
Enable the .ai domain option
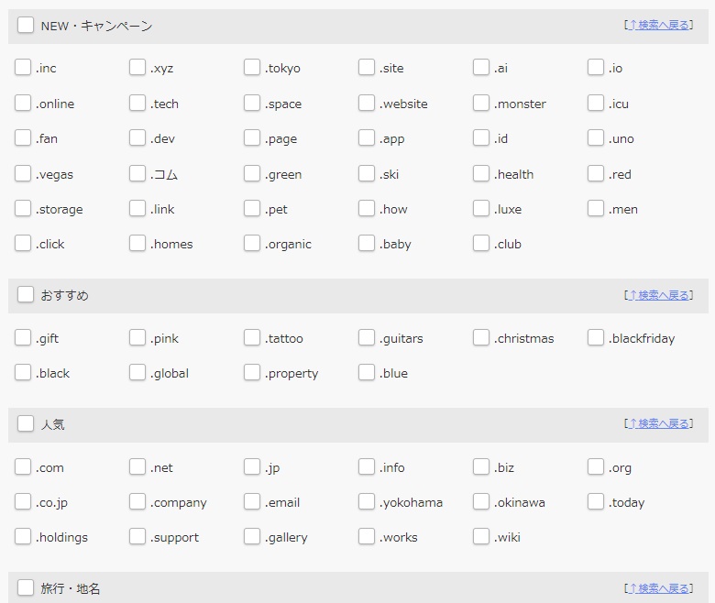point(481,67)
